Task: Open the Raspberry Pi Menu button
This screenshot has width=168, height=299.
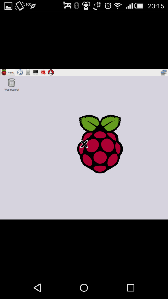Action: (x=8, y=72)
